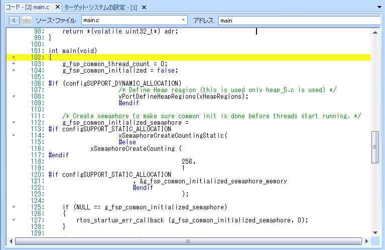Toggle breakpoint marker on line 112
Viewport: 385px width, 250px height.
14,122
